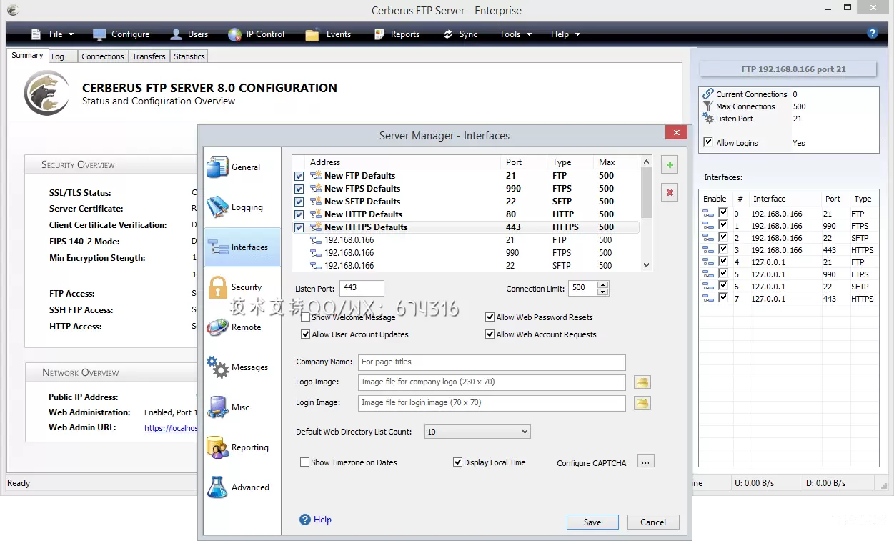Image resolution: width=894 pixels, height=541 pixels.
Task: Click the Configure CAPTCHA ellipsis button
Action: (x=646, y=462)
